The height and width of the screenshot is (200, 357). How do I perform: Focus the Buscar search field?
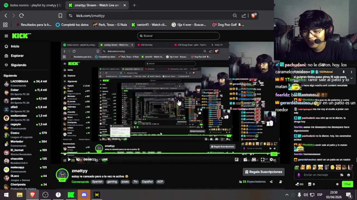[178, 36]
